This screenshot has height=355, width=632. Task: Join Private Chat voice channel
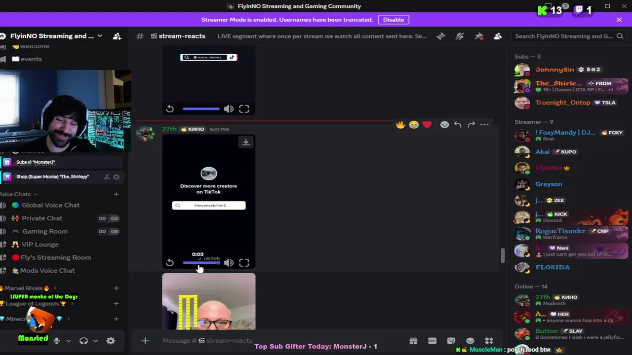click(x=42, y=218)
